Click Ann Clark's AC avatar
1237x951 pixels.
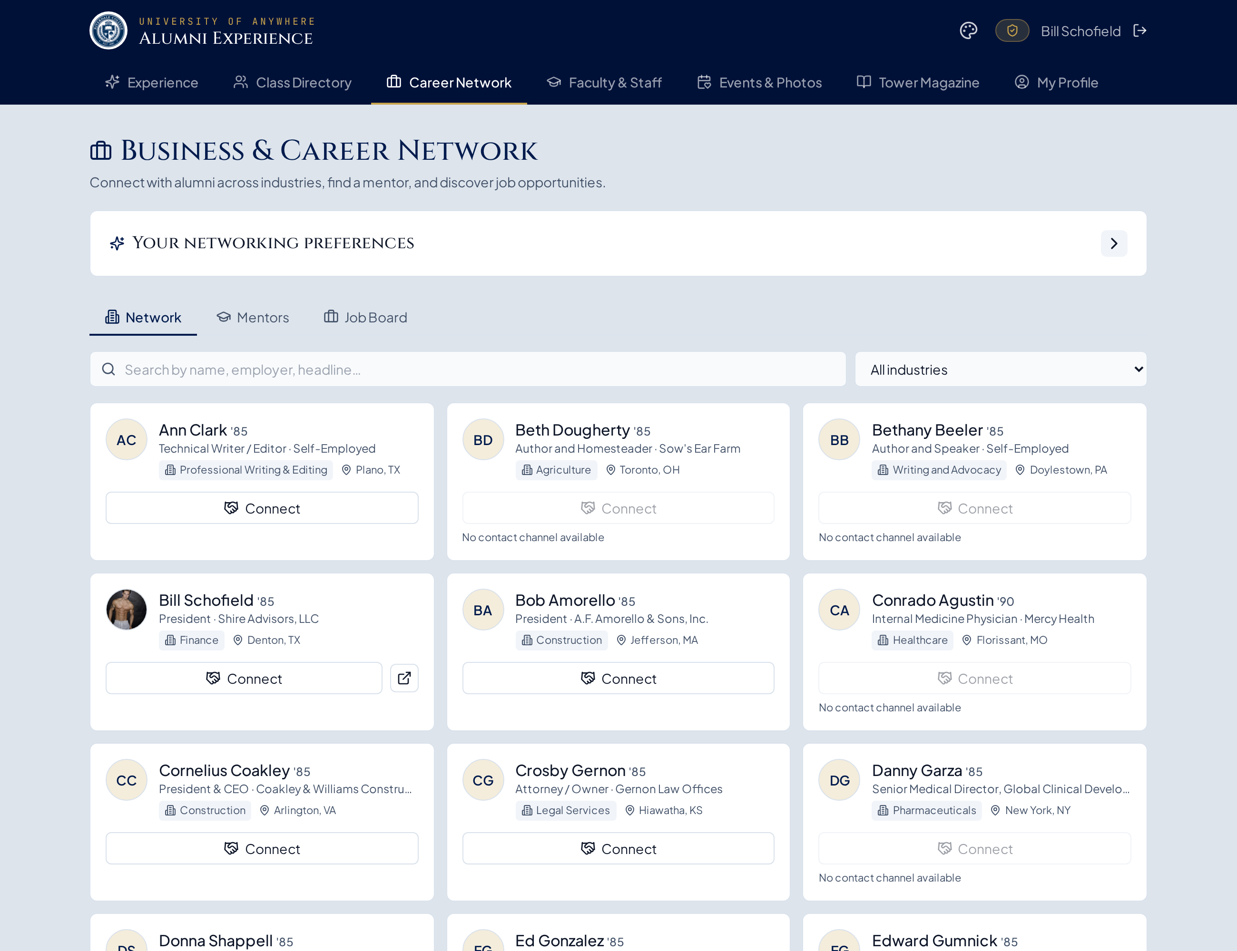[126, 440]
